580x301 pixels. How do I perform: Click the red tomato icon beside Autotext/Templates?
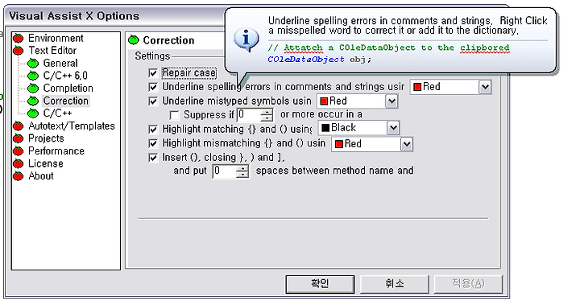point(18,126)
